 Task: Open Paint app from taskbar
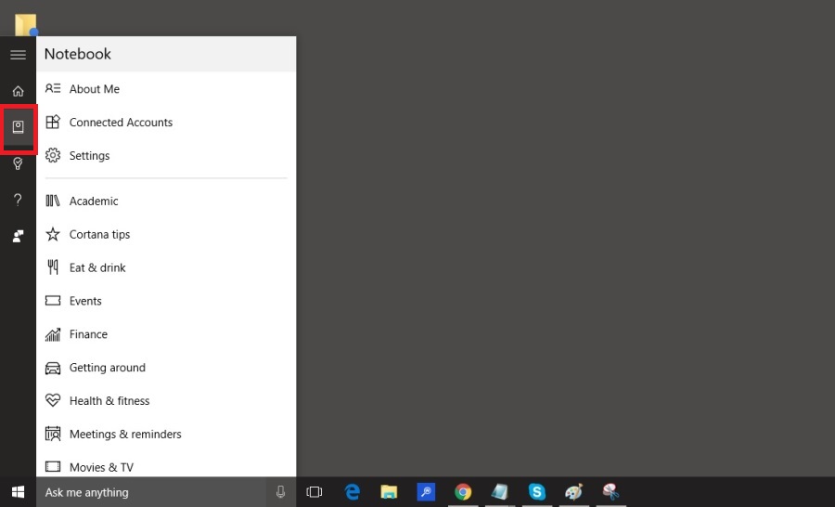pyautogui.click(x=573, y=491)
